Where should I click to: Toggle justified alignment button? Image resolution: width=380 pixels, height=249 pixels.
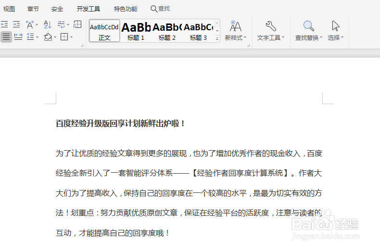coord(6,37)
